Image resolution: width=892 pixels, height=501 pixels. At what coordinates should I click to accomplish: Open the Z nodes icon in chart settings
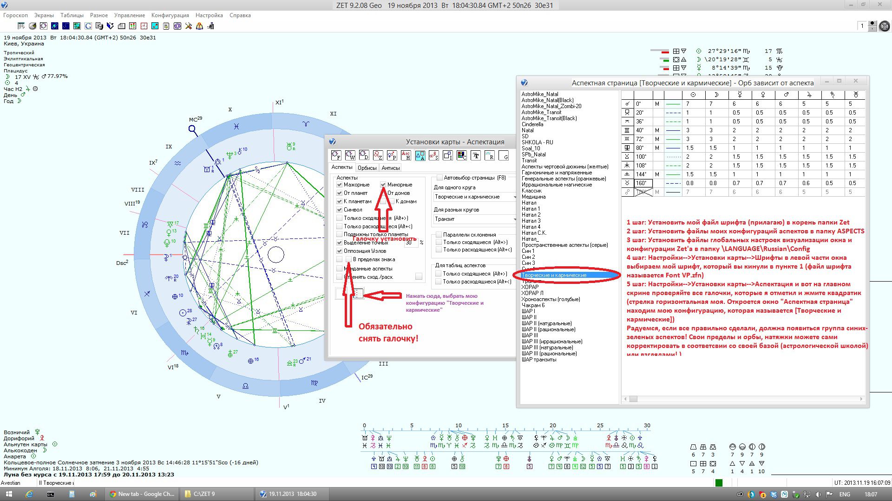[378, 155]
